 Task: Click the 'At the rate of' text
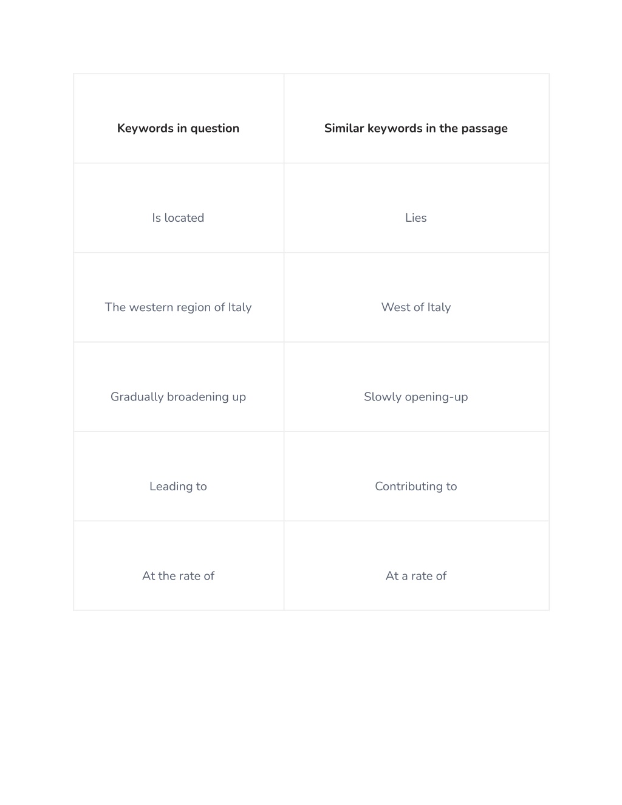(x=178, y=576)
